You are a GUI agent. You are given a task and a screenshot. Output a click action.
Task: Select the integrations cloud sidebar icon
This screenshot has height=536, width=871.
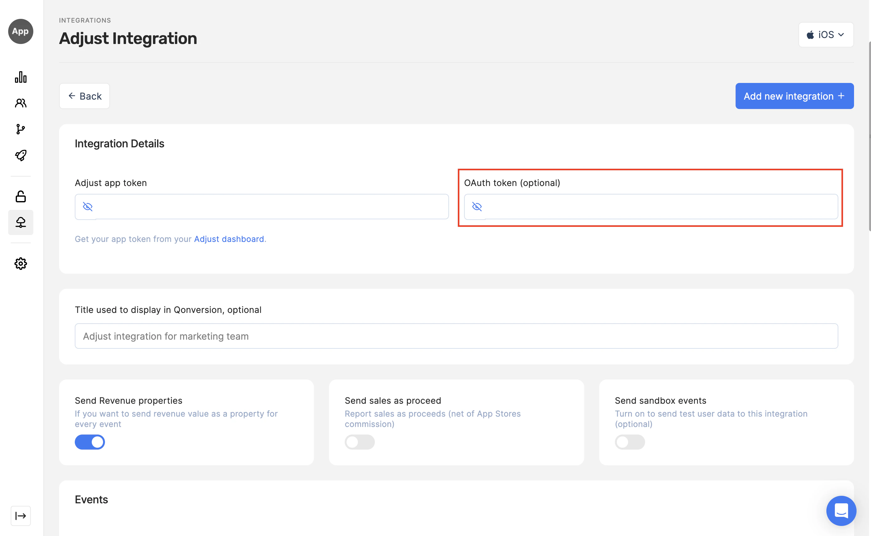tap(20, 222)
